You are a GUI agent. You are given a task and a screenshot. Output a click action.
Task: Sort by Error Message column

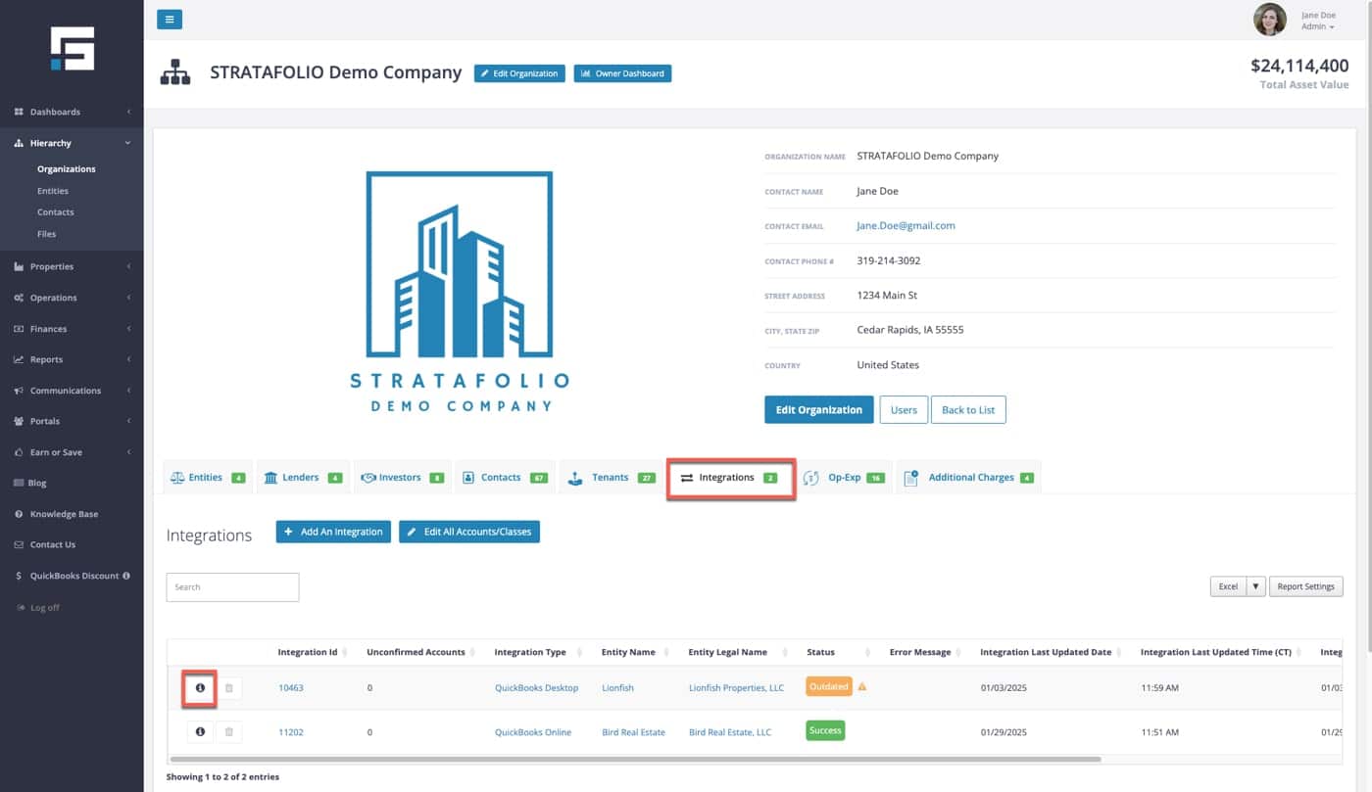(x=926, y=652)
